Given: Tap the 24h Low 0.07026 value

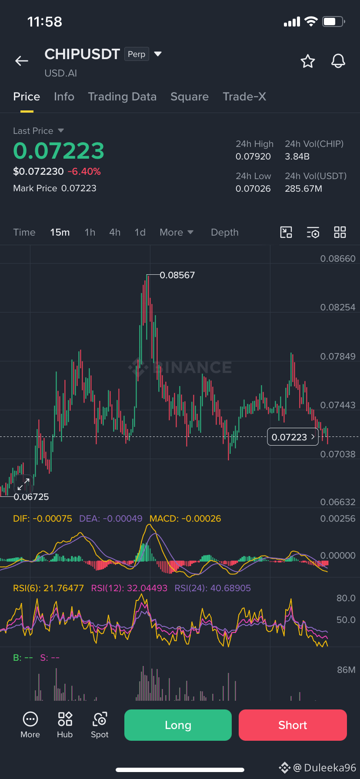Looking at the screenshot, I should tap(253, 189).
